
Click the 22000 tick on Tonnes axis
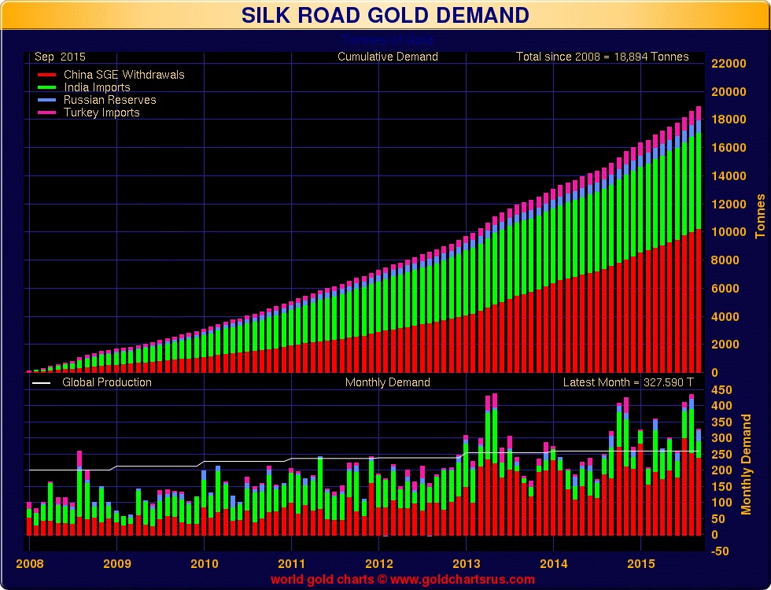tap(729, 64)
